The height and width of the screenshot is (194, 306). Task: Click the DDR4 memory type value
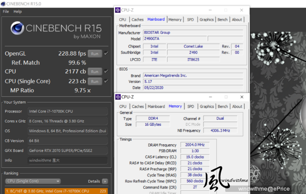153,118
